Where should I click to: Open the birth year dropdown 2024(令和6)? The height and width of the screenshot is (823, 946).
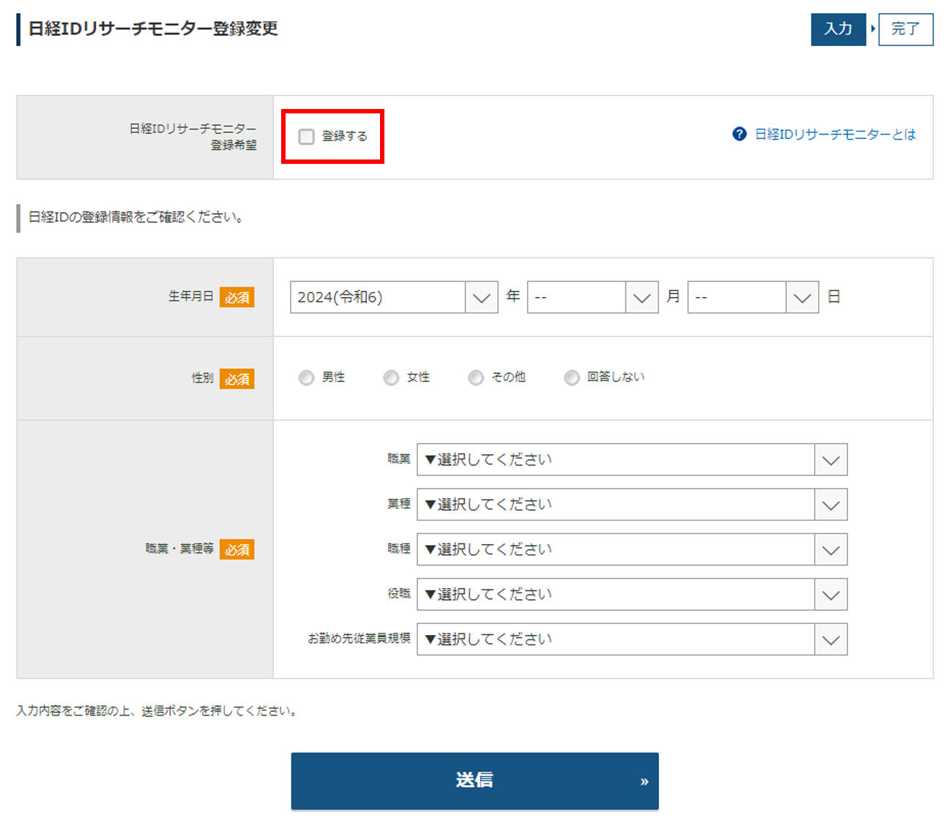pos(394,297)
